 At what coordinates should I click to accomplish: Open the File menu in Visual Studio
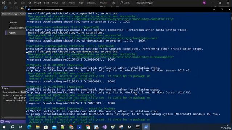pyautogui.click(x=9, y=3)
